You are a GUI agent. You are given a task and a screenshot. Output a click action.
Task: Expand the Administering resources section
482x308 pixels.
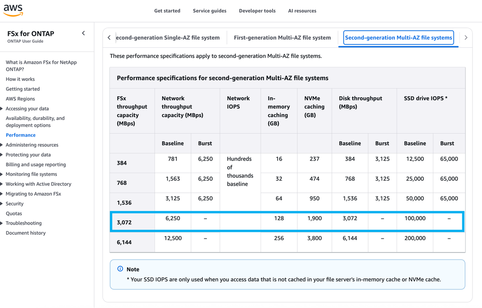point(2,145)
